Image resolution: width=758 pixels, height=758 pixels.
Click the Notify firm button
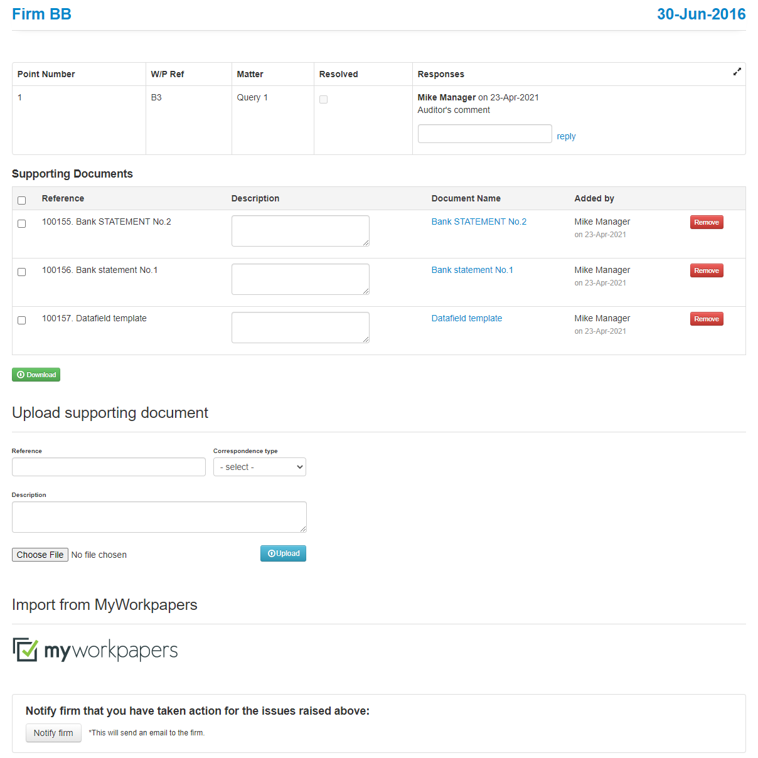(x=53, y=733)
